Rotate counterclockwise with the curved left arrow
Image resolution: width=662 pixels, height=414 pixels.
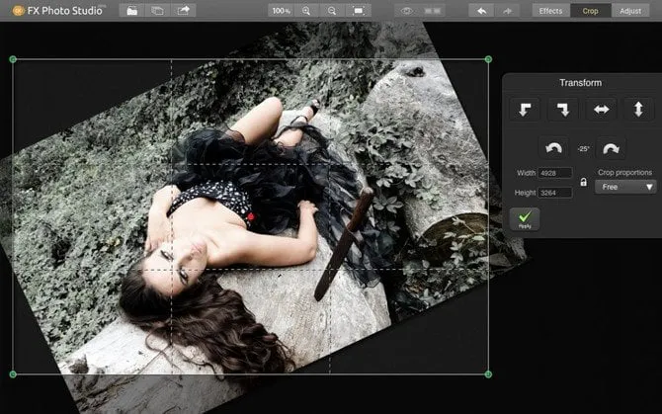(x=553, y=148)
